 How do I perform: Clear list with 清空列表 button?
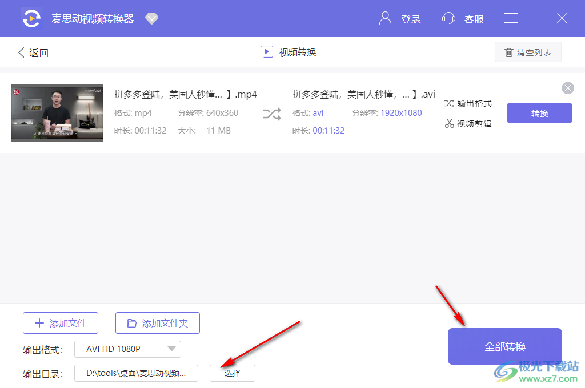tap(528, 52)
